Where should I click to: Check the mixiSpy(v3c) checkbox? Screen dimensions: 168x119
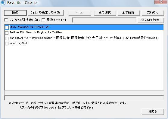[x=7, y=44]
